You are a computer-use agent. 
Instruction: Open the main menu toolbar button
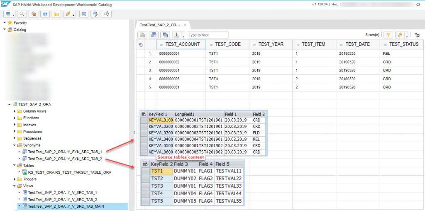9,14
